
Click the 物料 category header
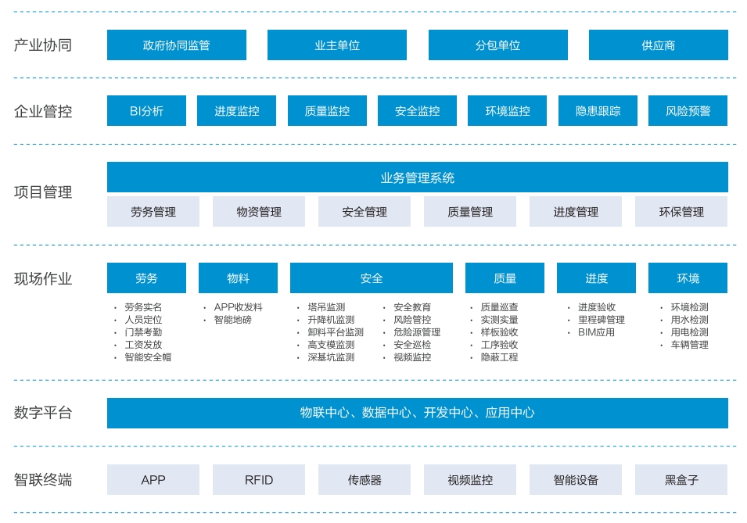[x=238, y=278]
